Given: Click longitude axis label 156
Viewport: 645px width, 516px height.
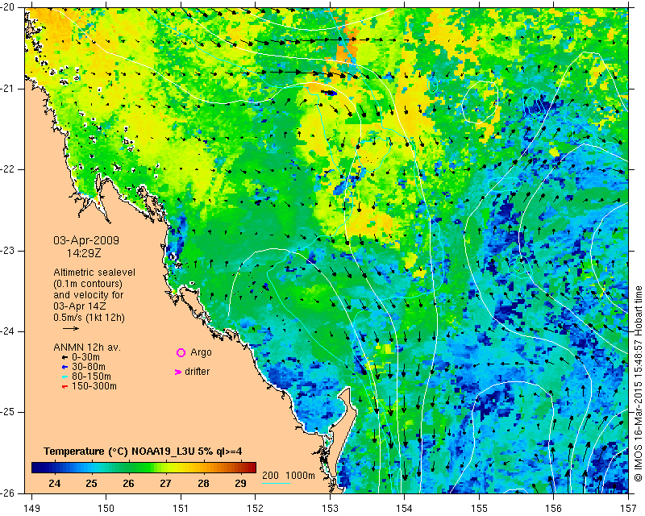Looking at the screenshot, I should click(554, 509).
